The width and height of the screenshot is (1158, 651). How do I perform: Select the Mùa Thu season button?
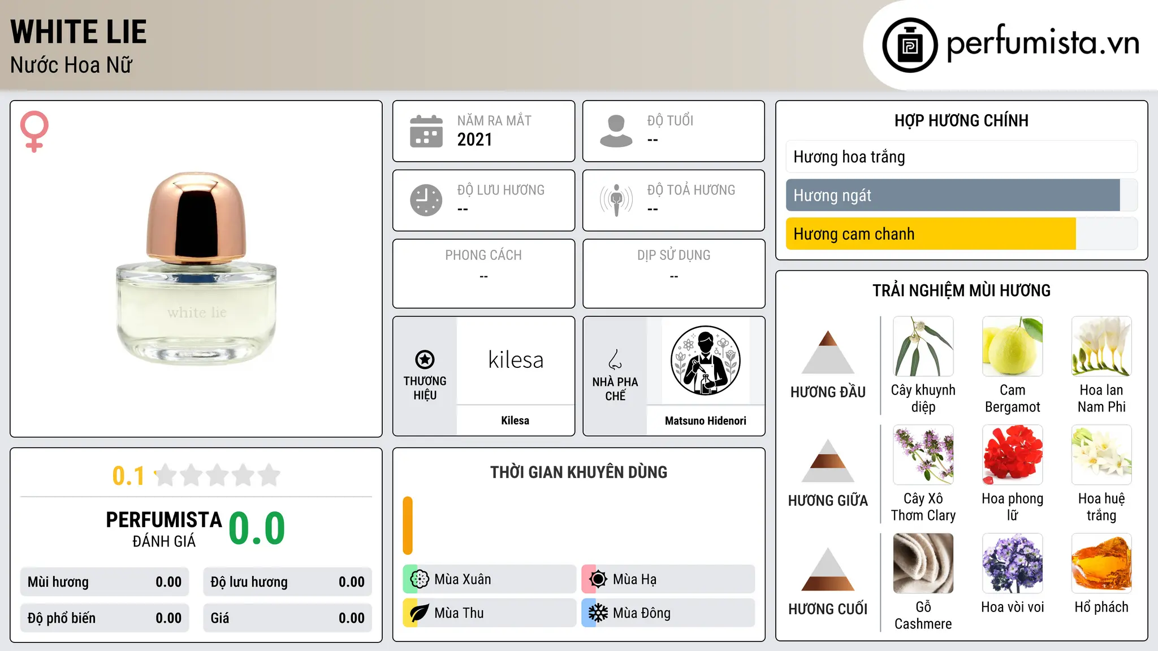[x=489, y=613]
